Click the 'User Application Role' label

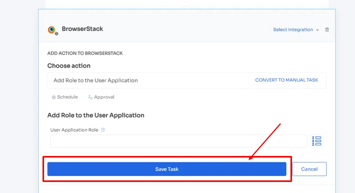click(x=74, y=130)
